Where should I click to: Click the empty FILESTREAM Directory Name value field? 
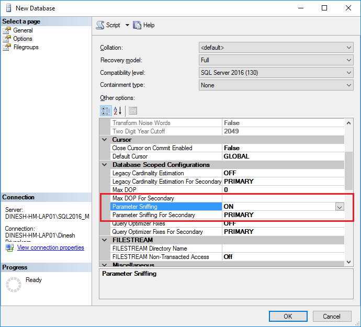pyautogui.click(x=283, y=248)
